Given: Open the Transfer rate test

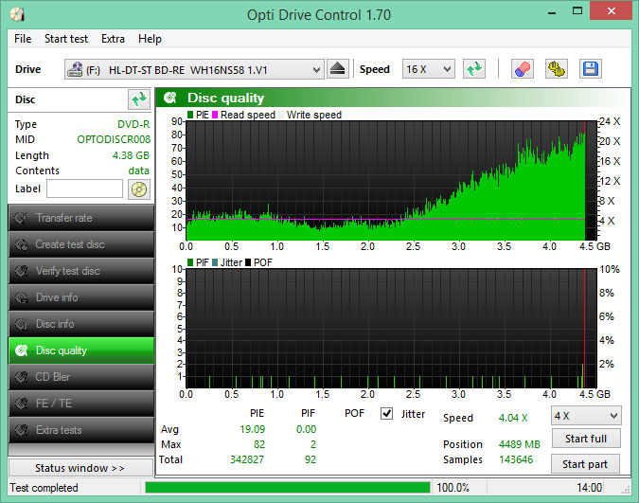Looking at the screenshot, I should tap(81, 218).
